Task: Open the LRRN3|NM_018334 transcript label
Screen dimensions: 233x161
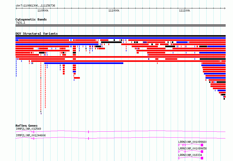Action: (x=190, y=155)
